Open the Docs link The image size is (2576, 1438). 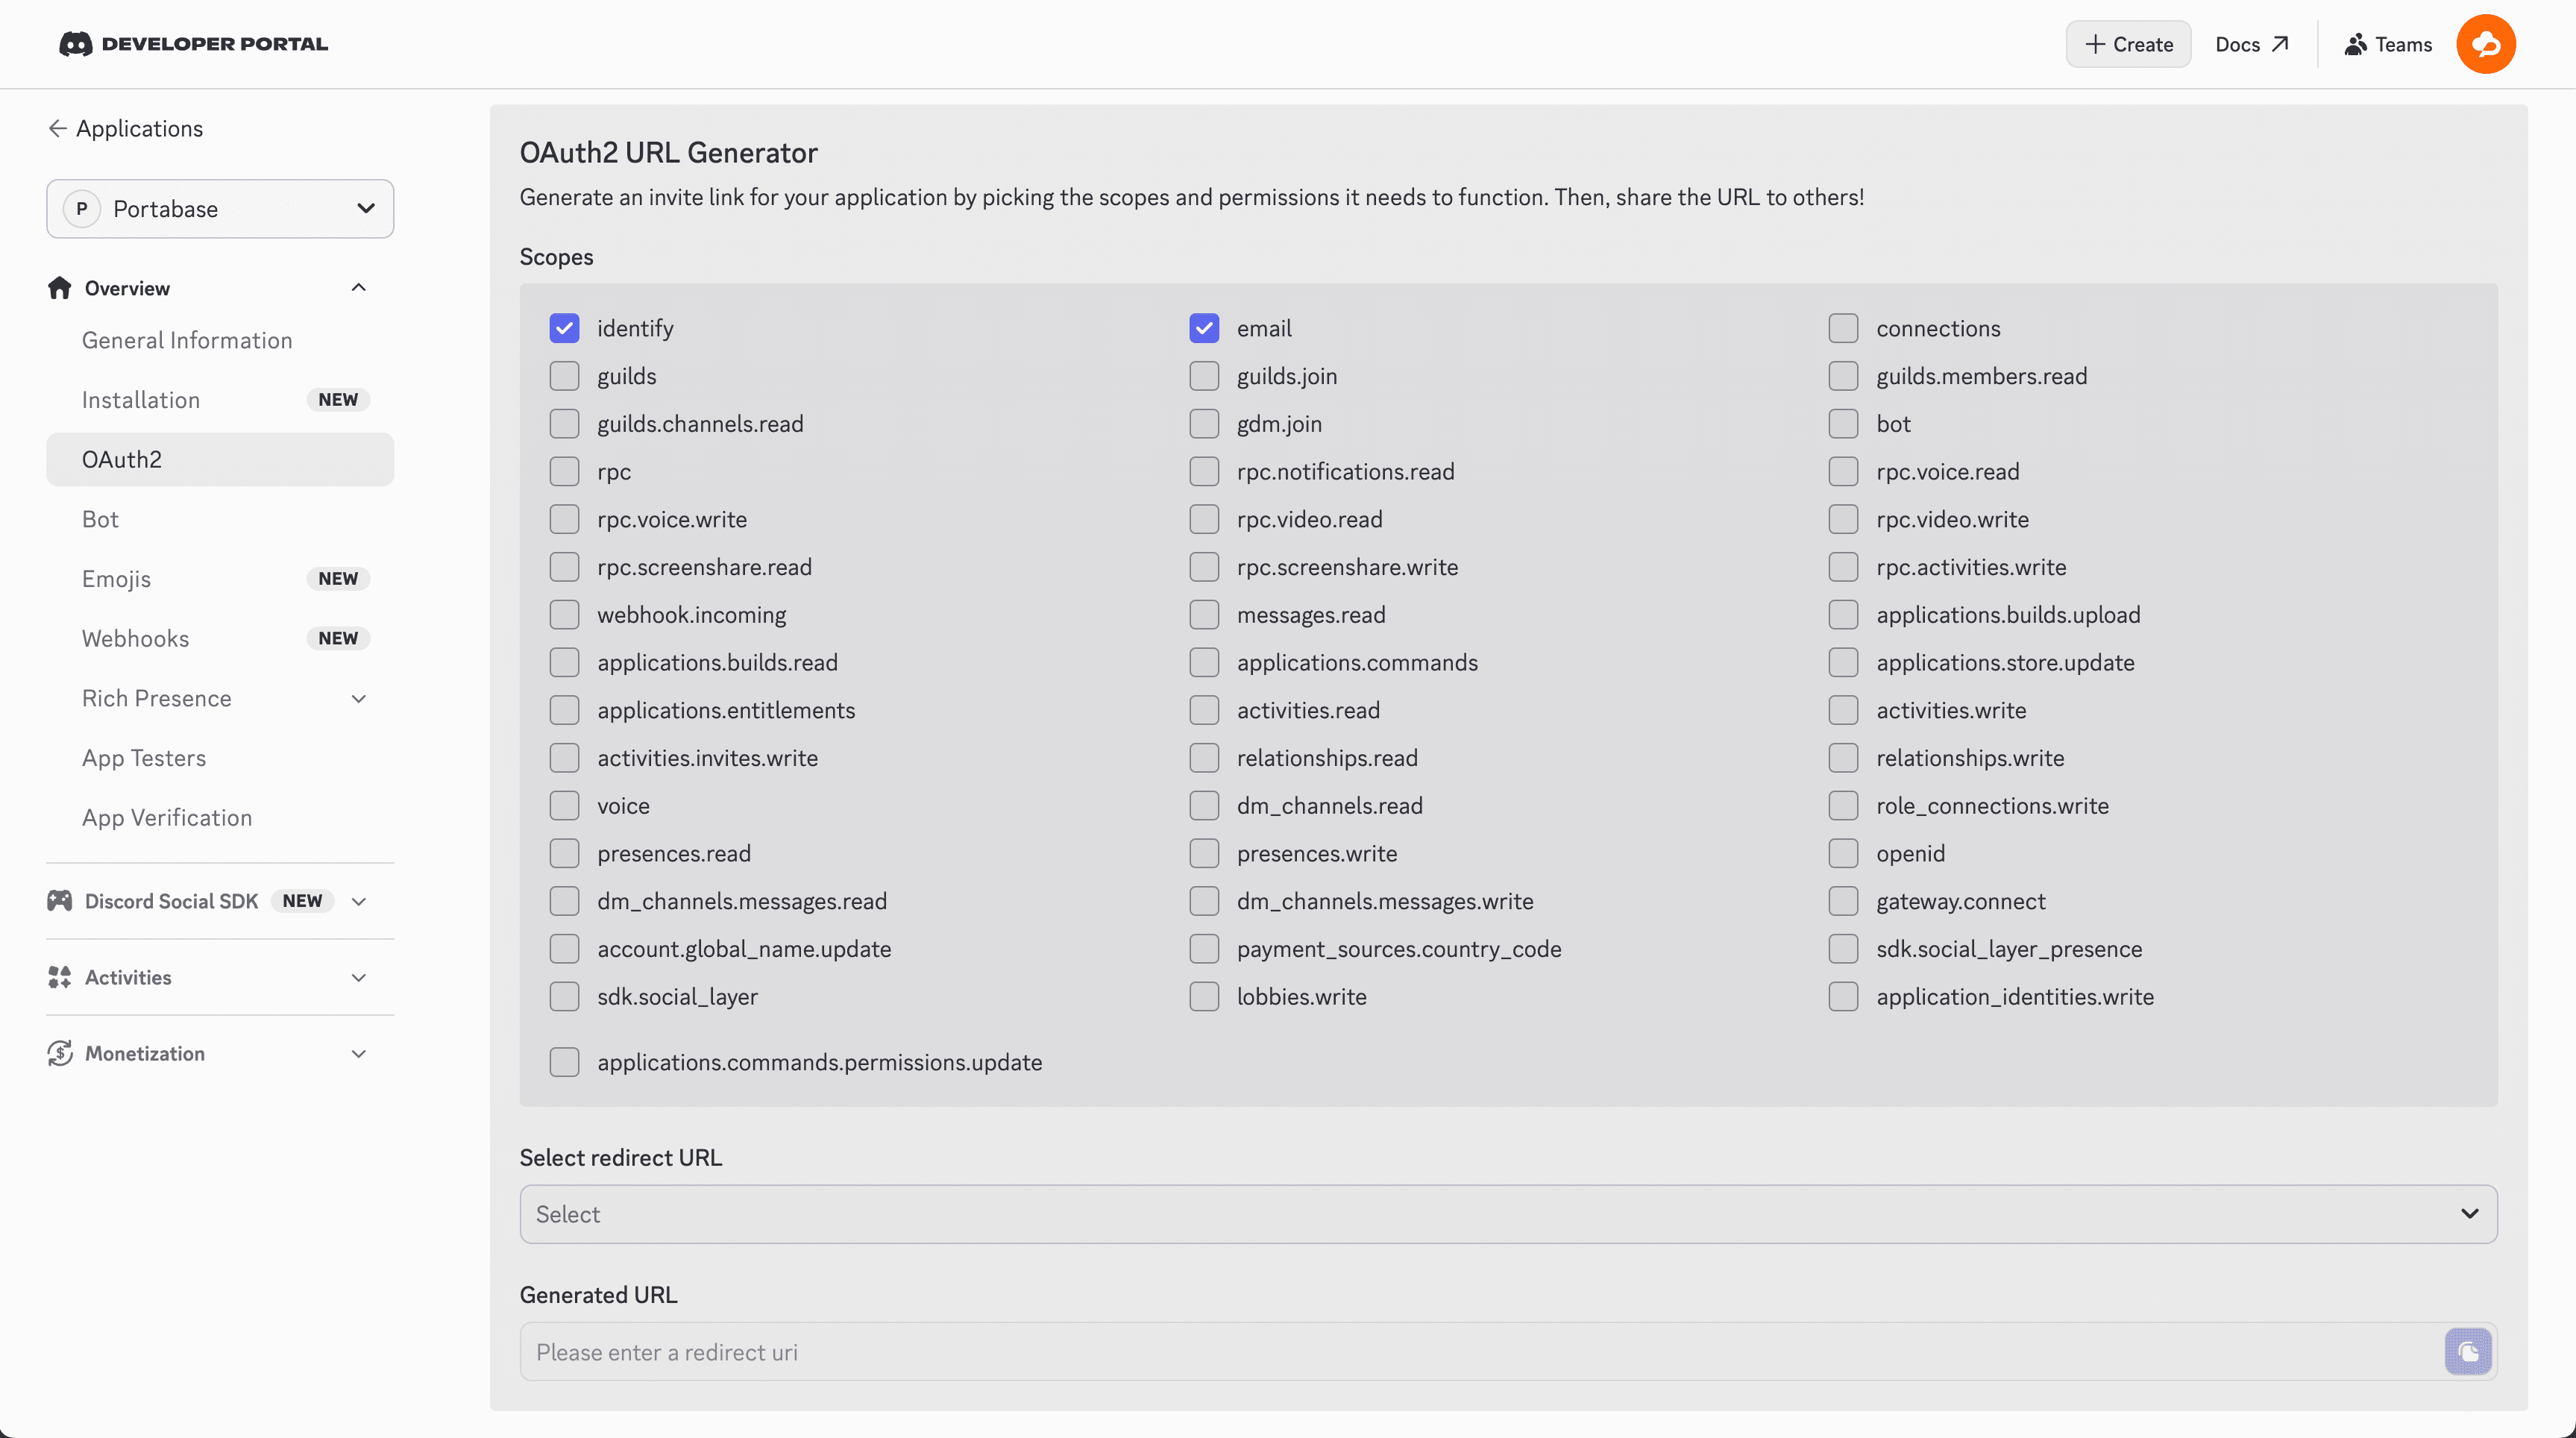click(x=2251, y=43)
